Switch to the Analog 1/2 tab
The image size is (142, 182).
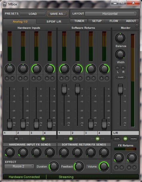(x=20, y=22)
